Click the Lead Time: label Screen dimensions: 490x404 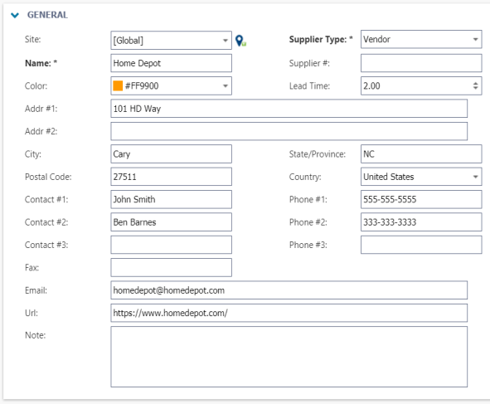309,86
